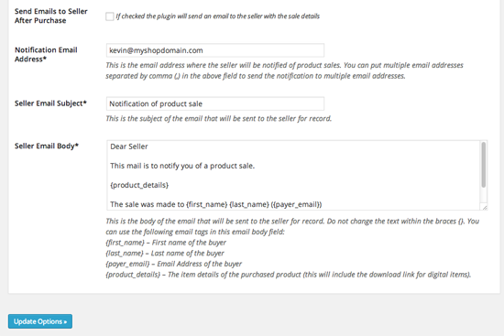Click the {product_details} tag help line below textarea
504x336 pixels.
tap(289, 275)
